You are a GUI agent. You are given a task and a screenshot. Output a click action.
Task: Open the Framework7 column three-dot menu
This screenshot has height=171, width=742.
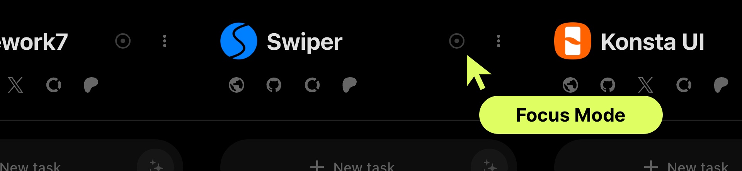click(165, 41)
